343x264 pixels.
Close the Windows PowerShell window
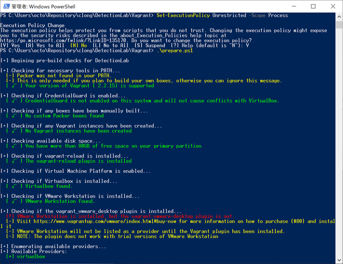(333, 6)
